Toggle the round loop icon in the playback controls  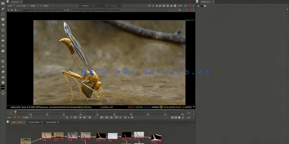tap(116, 117)
